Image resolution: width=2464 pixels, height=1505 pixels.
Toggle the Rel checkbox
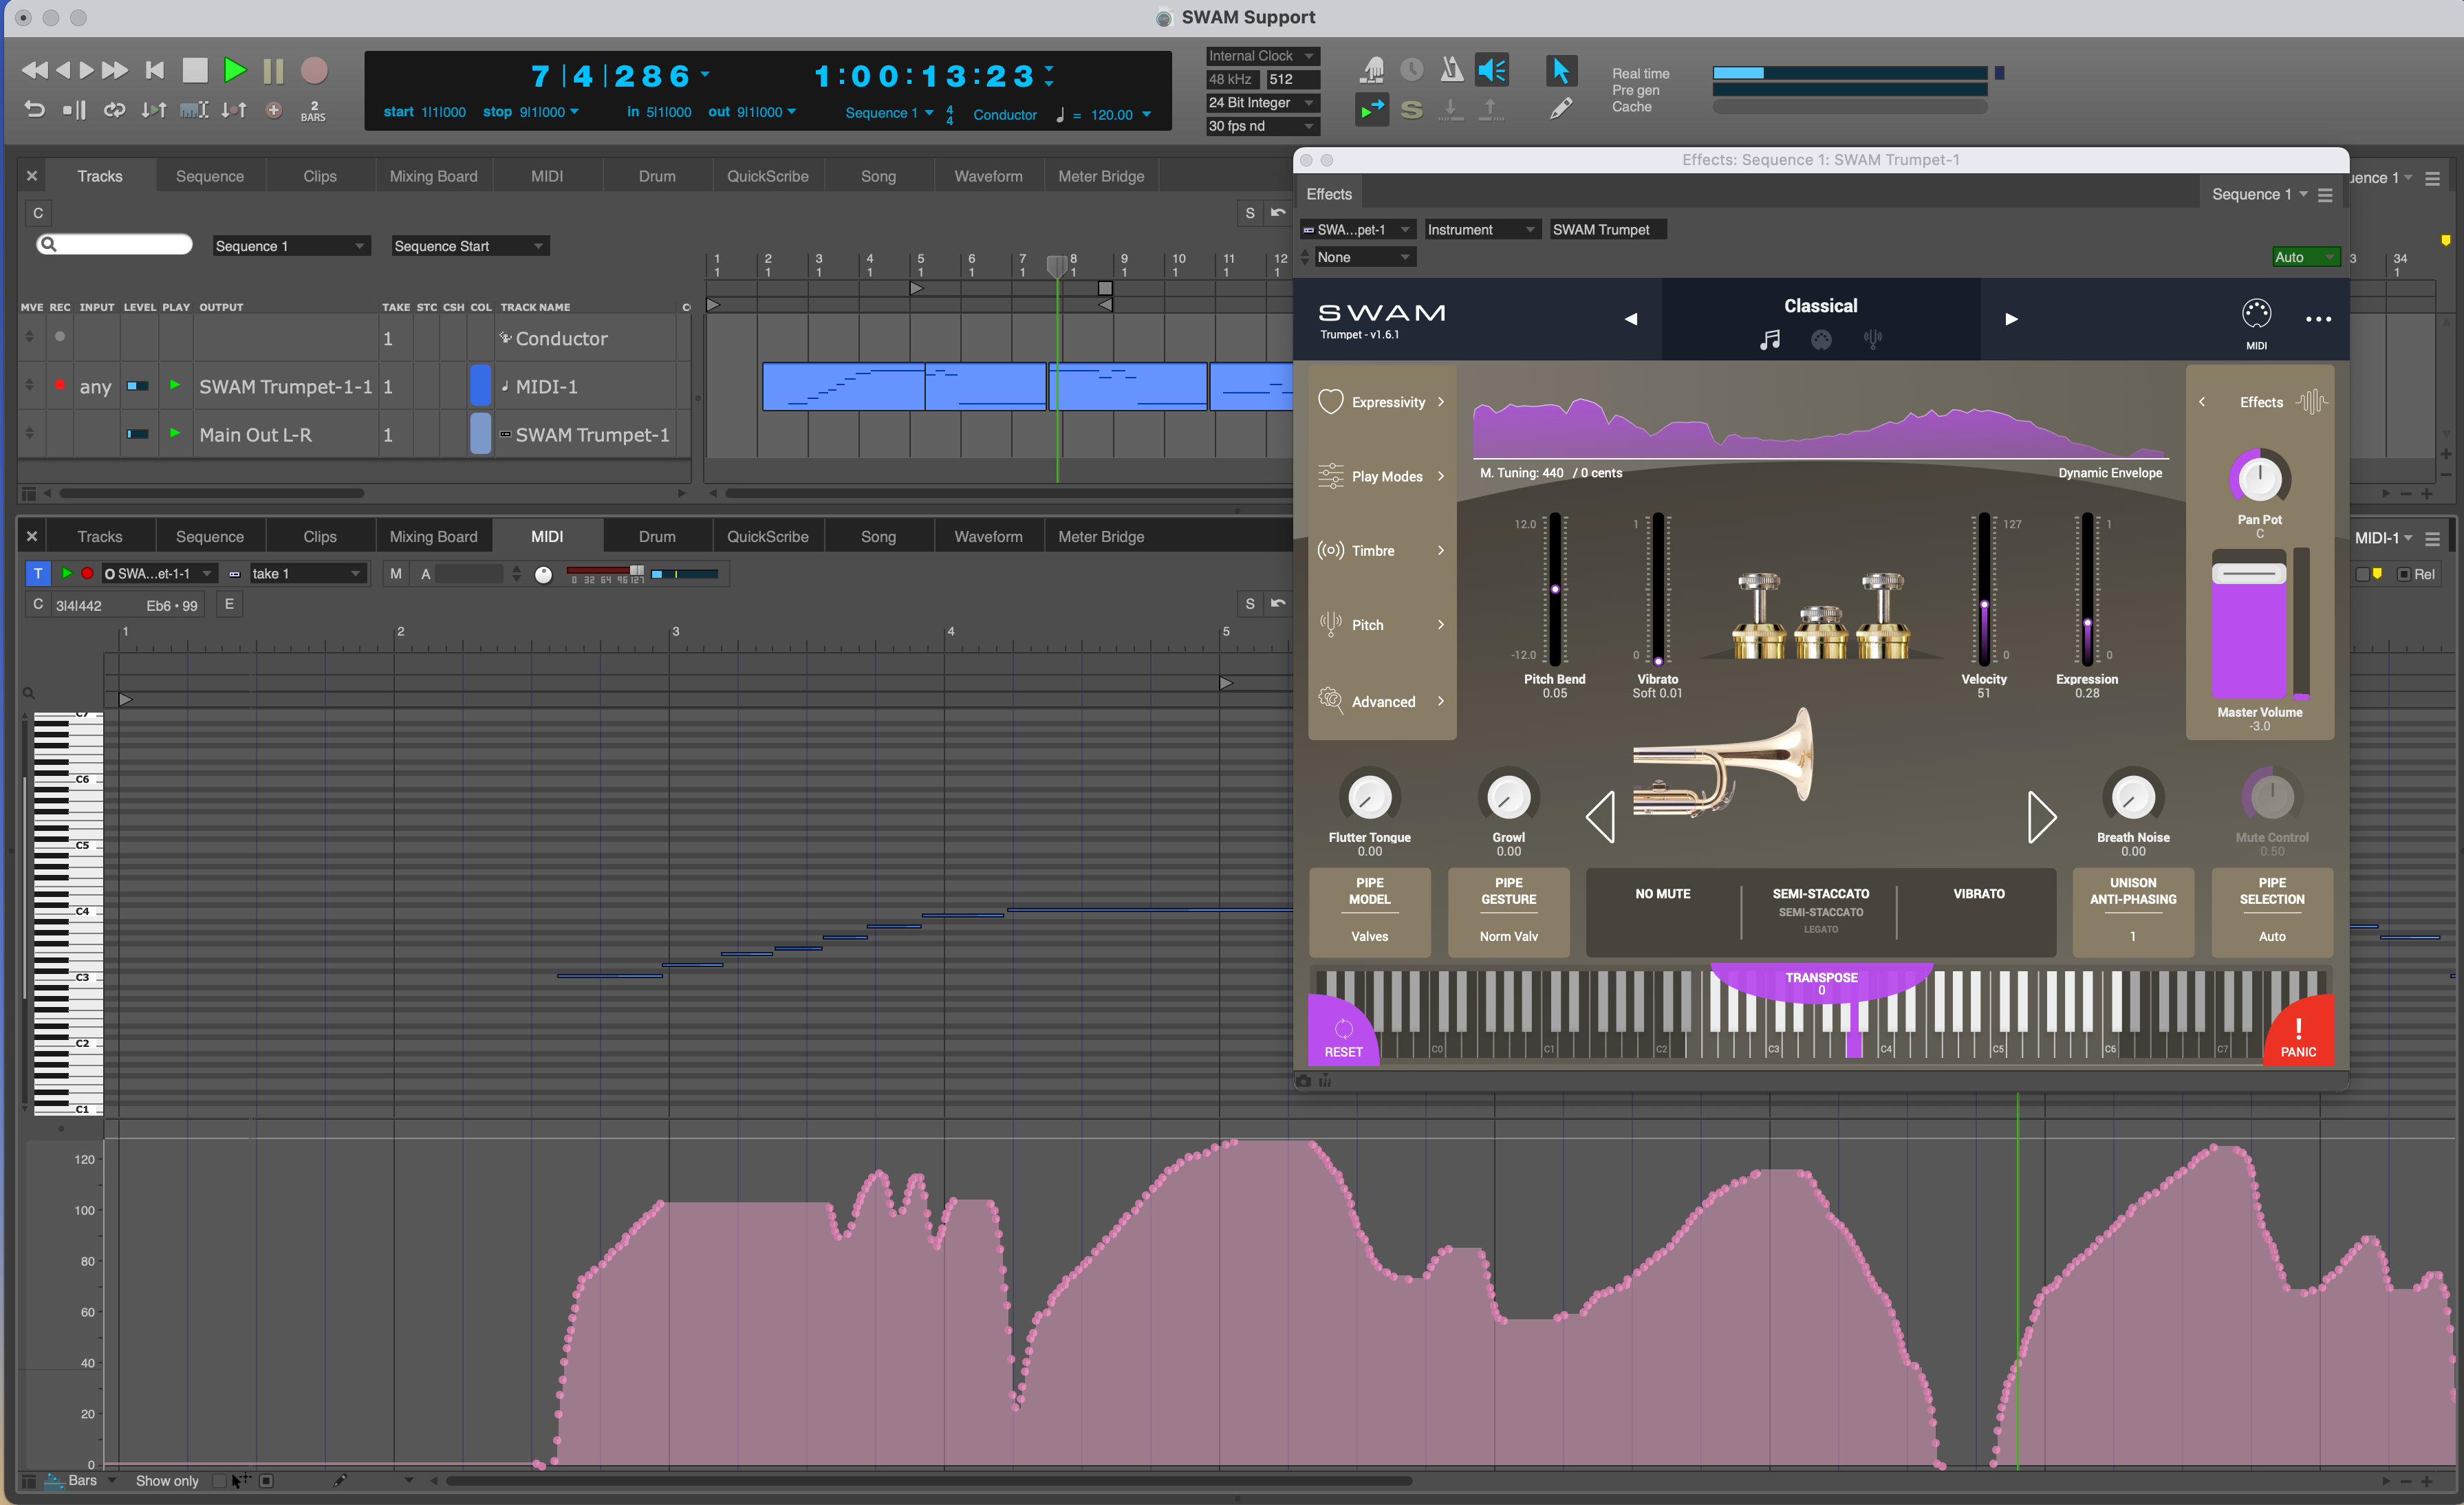2404,574
